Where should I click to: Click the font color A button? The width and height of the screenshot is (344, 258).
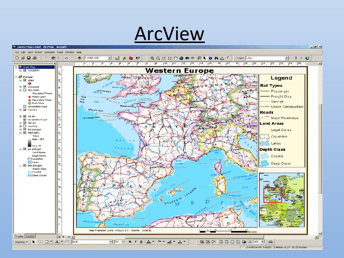pyautogui.click(x=148, y=242)
